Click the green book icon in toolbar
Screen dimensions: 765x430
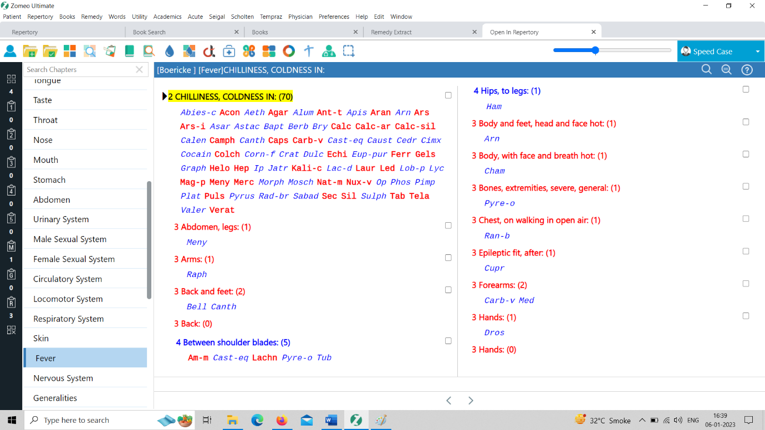click(x=129, y=52)
